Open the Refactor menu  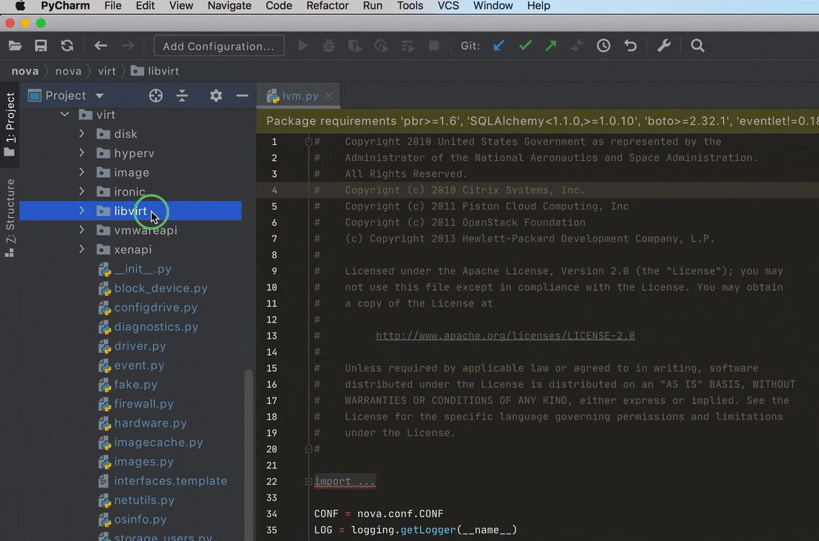[x=328, y=6]
